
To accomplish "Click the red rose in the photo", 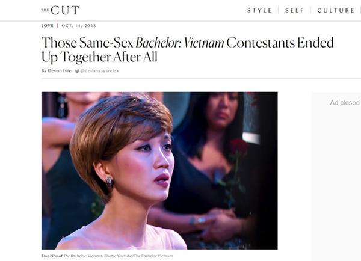I will tap(239, 147).
